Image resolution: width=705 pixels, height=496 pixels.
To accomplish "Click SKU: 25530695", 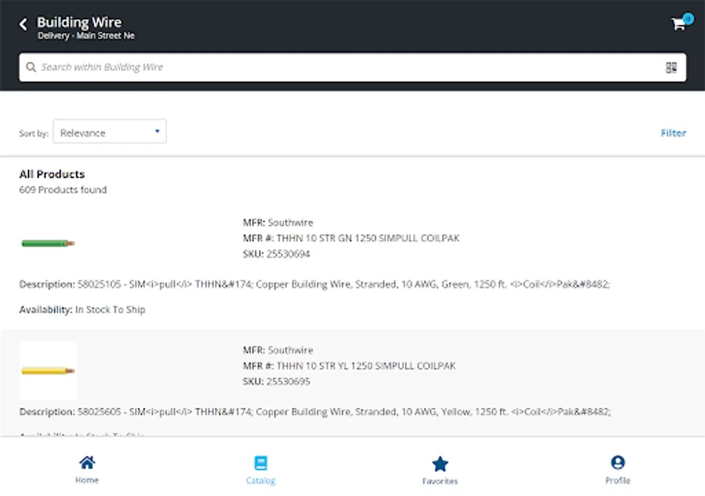I will point(276,381).
